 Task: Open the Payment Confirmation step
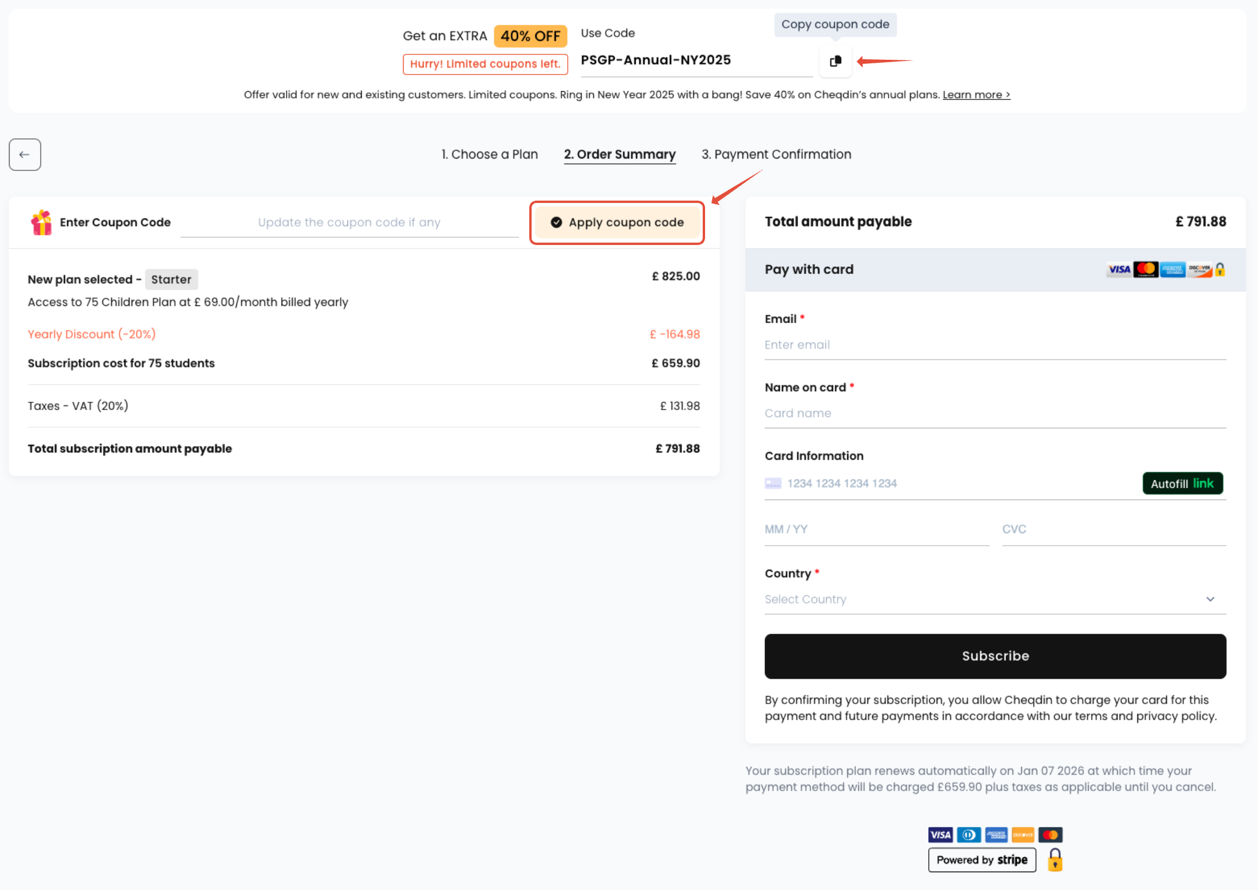[776, 154]
